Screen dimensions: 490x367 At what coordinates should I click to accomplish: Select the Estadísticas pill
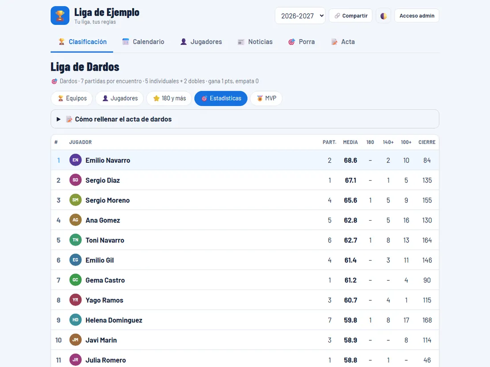(221, 98)
